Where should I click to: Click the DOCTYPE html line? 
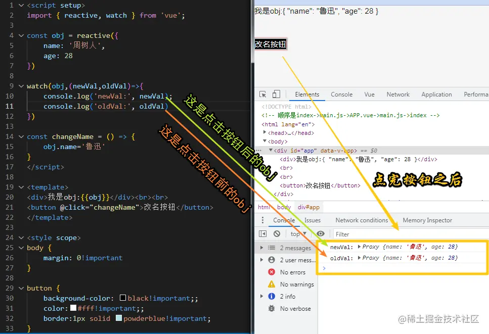click(x=286, y=107)
